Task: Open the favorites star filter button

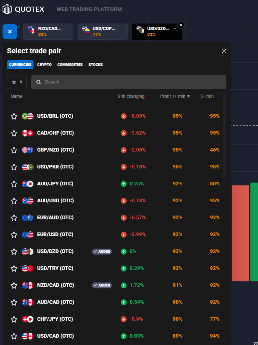Action: point(17,82)
